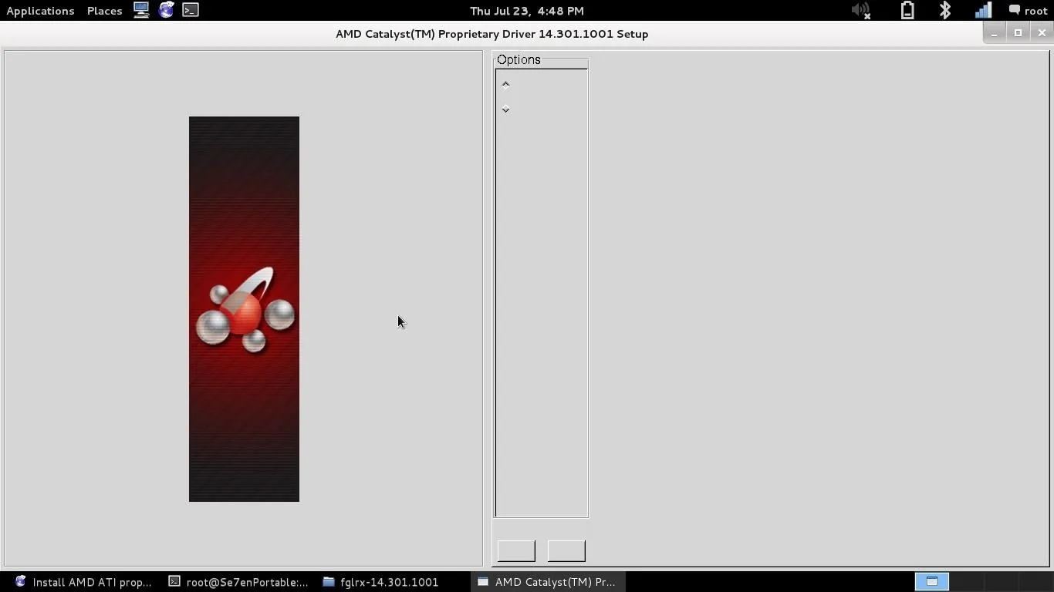The height and width of the screenshot is (592, 1054).
Task: Switch to Install AMD ATI prop... taskbar window
Action: [x=84, y=582]
